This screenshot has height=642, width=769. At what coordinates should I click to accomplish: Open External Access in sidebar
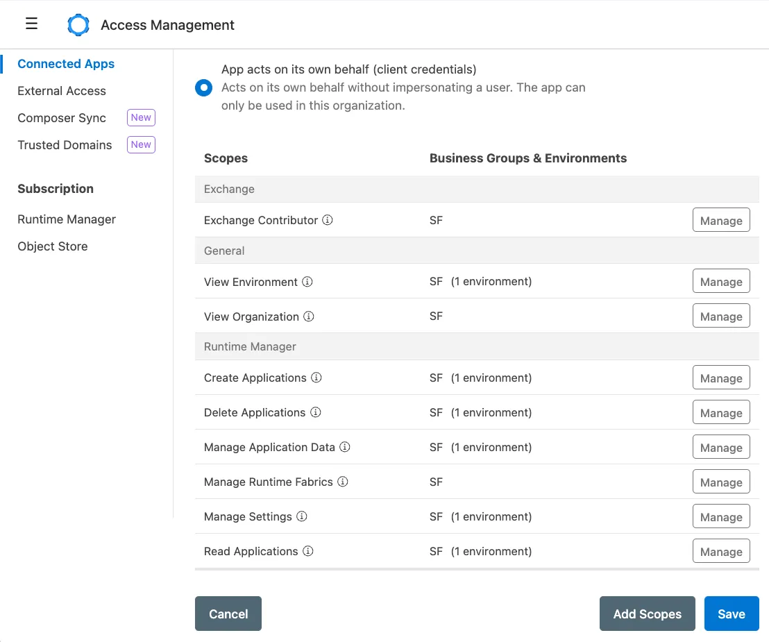[62, 91]
